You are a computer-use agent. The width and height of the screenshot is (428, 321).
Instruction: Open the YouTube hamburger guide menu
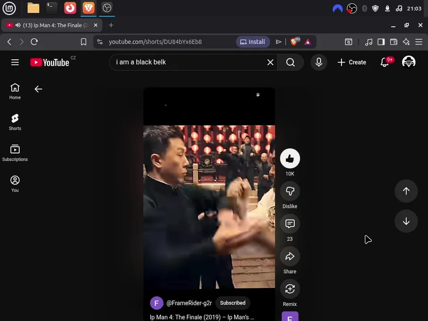coord(15,62)
